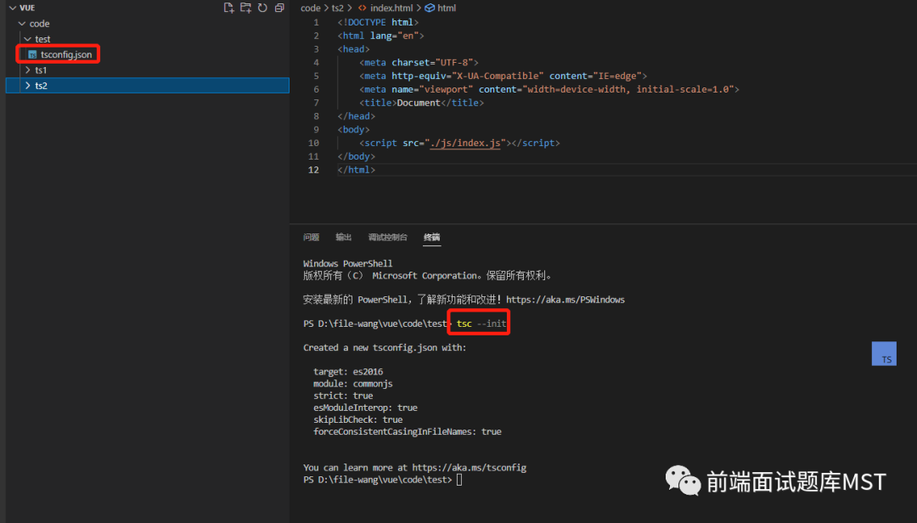Click the <body> tag on line 9
The width and height of the screenshot is (917, 523).
[x=353, y=129]
